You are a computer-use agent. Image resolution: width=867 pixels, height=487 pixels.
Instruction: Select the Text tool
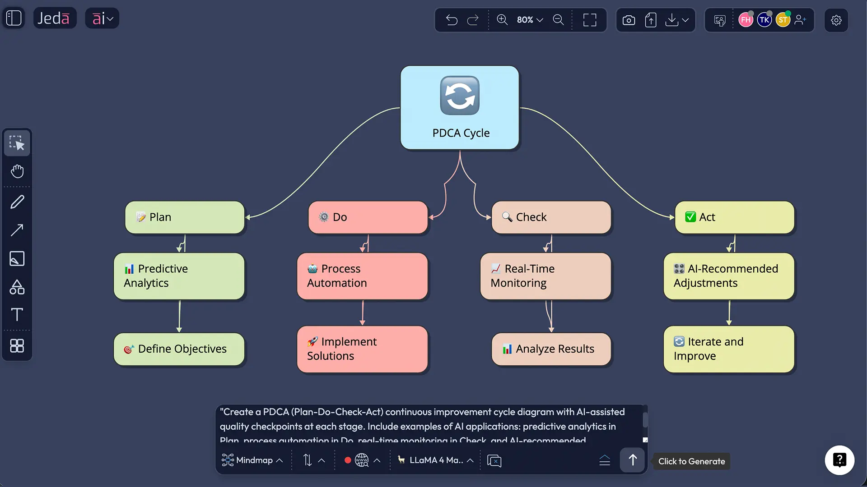pos(17,315)
